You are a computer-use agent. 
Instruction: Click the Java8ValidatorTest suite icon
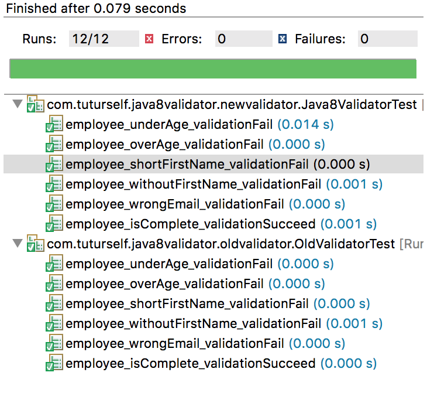pos(36,105)
